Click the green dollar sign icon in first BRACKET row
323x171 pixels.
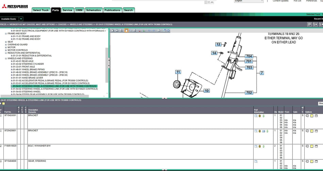(x=263, y=116)
